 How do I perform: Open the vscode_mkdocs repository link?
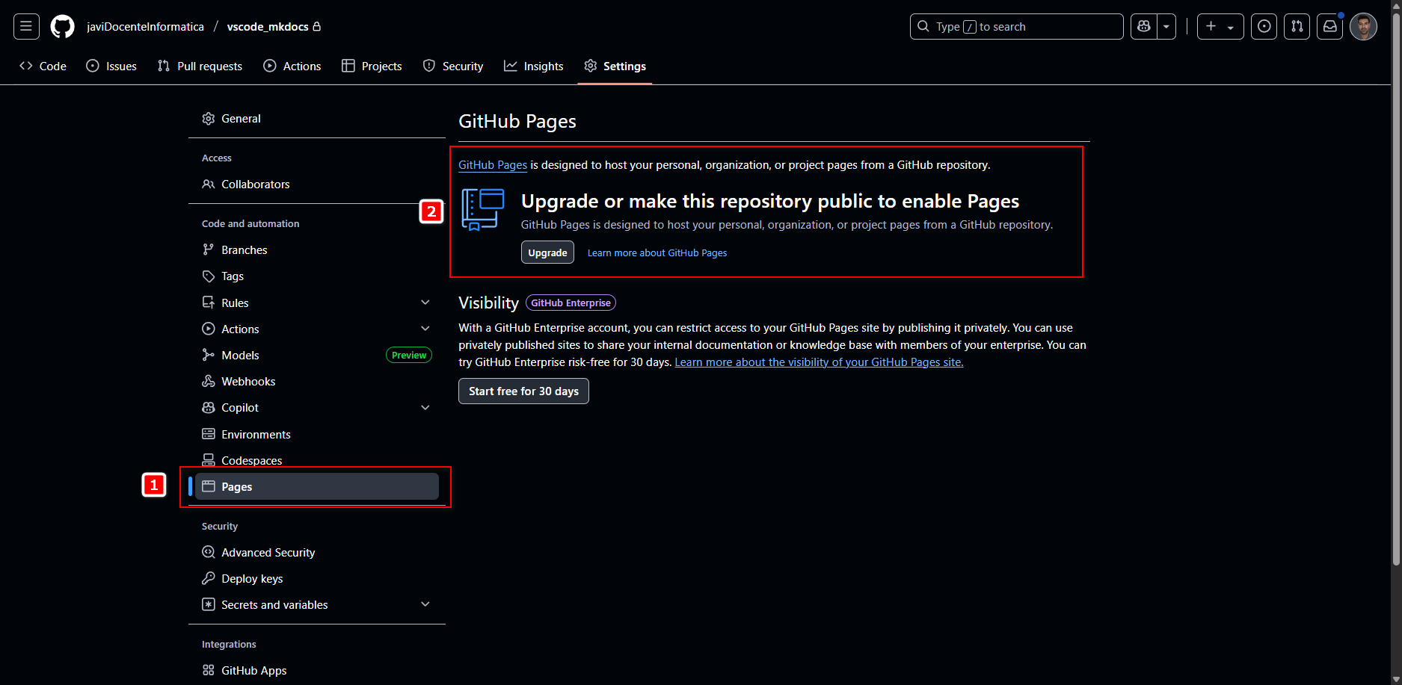pyautogui.click(x=268, y=27)
